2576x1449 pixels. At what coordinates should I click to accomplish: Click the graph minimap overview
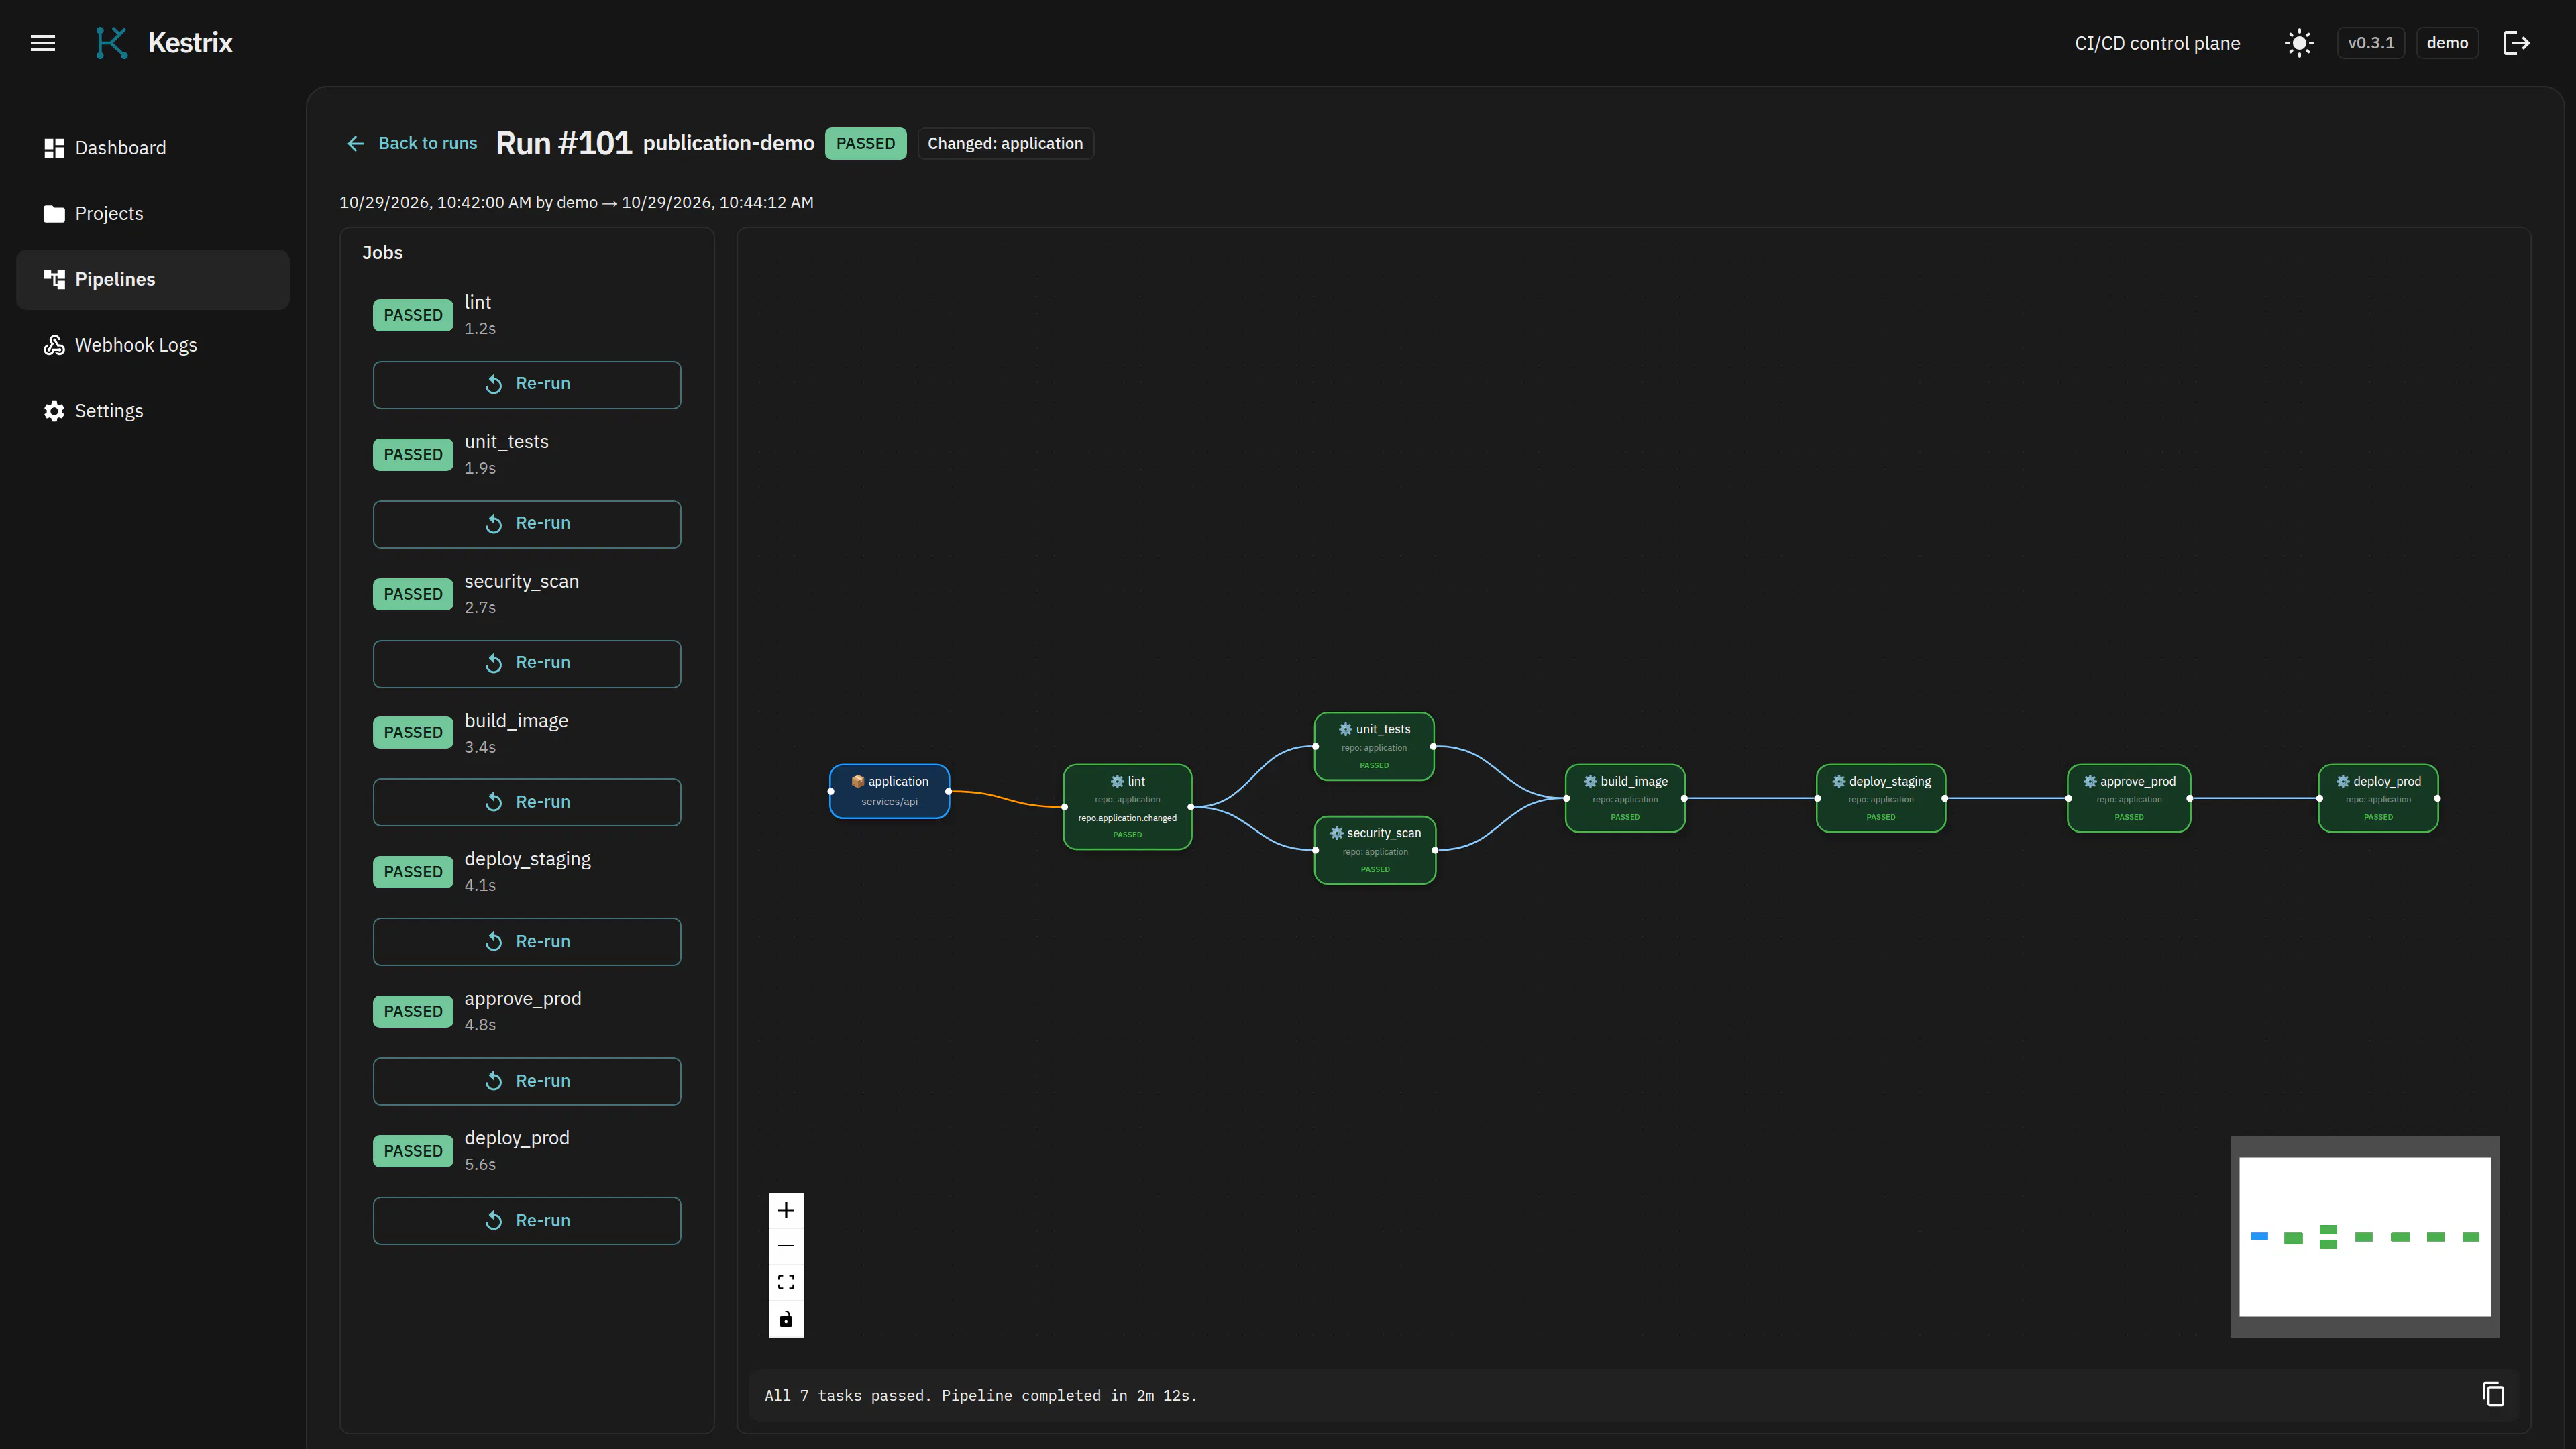tap(2365, 1236)
